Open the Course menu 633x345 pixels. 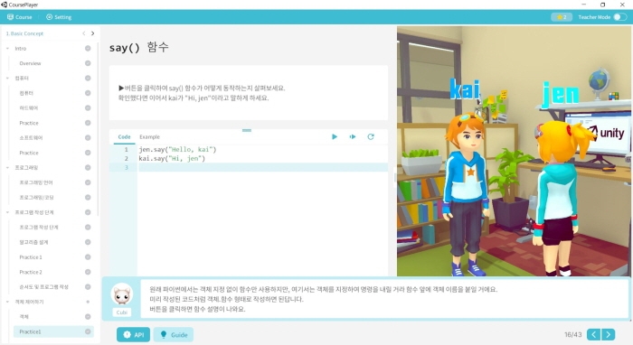19,17
